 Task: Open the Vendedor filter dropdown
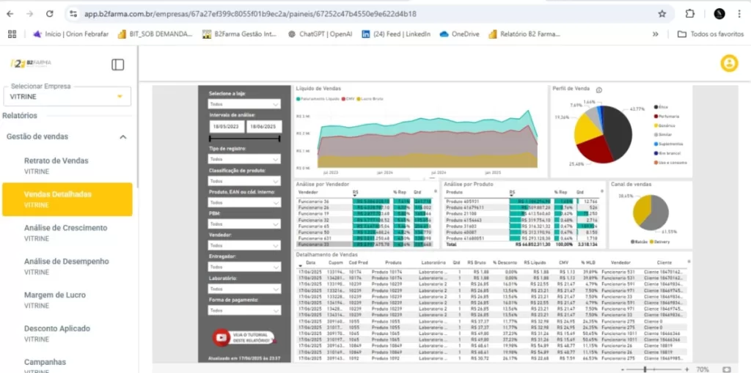coord(244,245)
